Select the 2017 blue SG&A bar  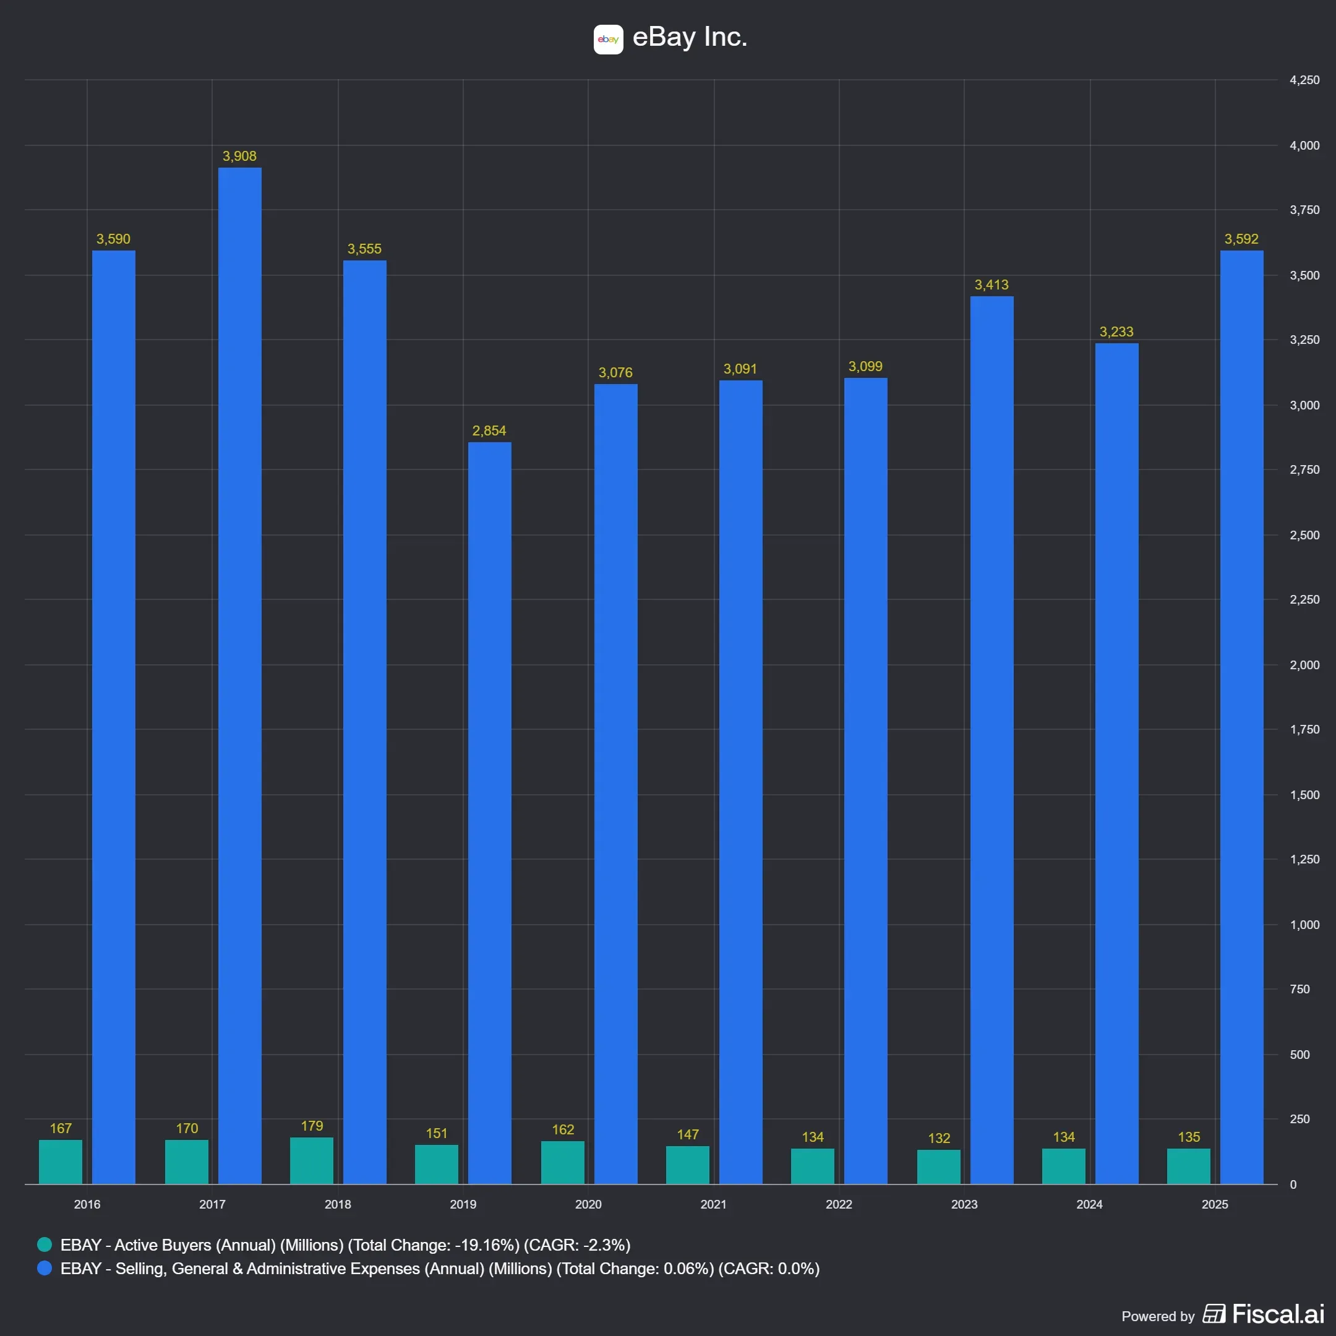240,675
